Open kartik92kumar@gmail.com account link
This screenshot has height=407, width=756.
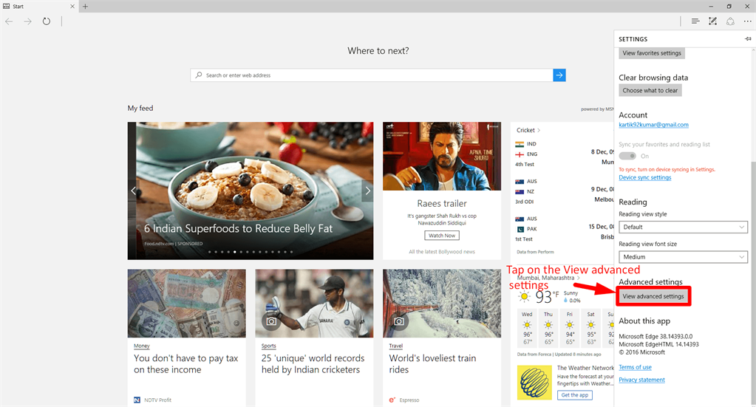(653, 125)
